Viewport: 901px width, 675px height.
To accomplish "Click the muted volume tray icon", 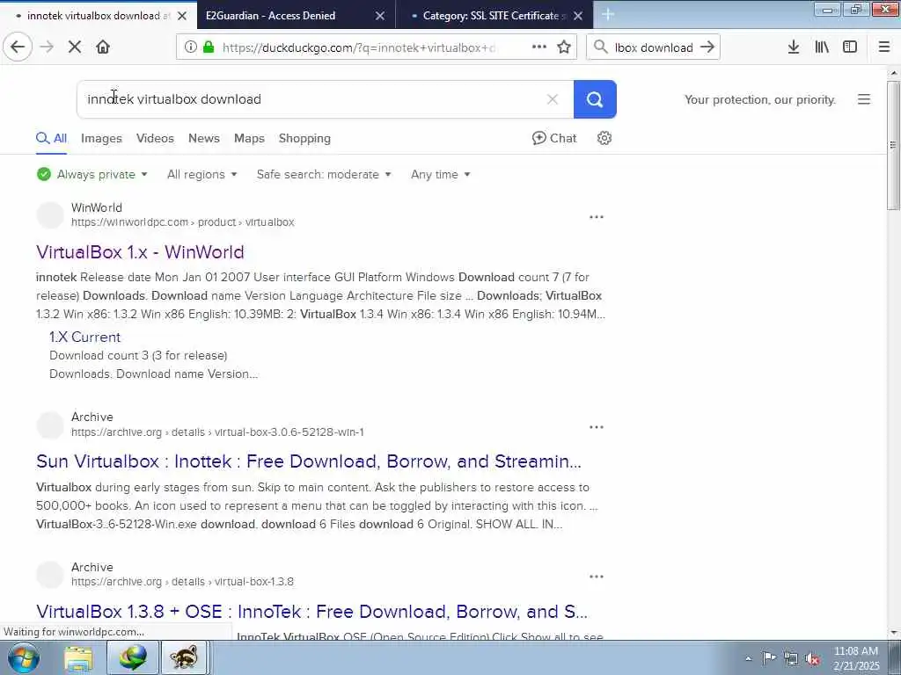I will coord(812,659).
